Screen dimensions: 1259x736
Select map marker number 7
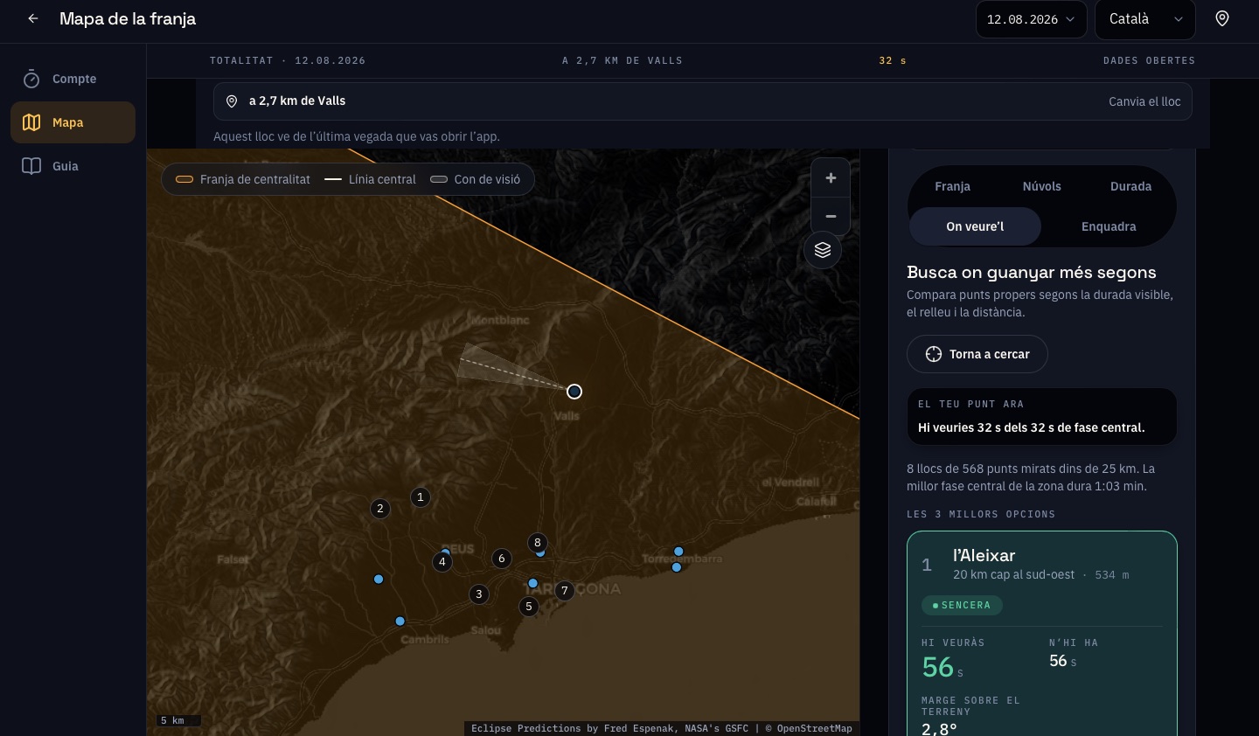pos(565,591)
